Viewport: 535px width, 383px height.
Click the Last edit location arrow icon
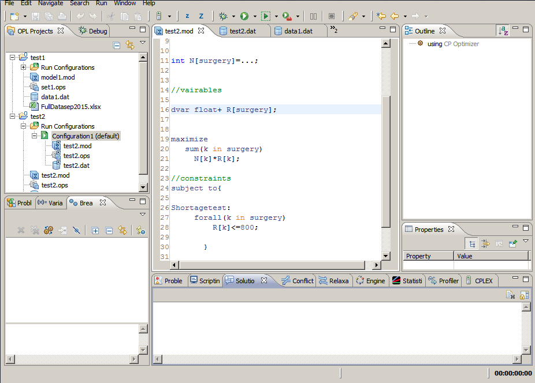[x=381, y=16]
